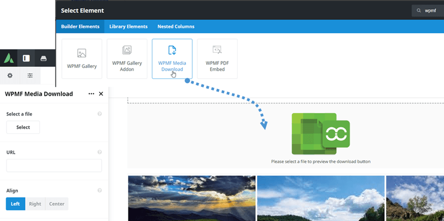Set alignment to Right
The width and height of the screenshot is (444, 221).
(35, 204)
